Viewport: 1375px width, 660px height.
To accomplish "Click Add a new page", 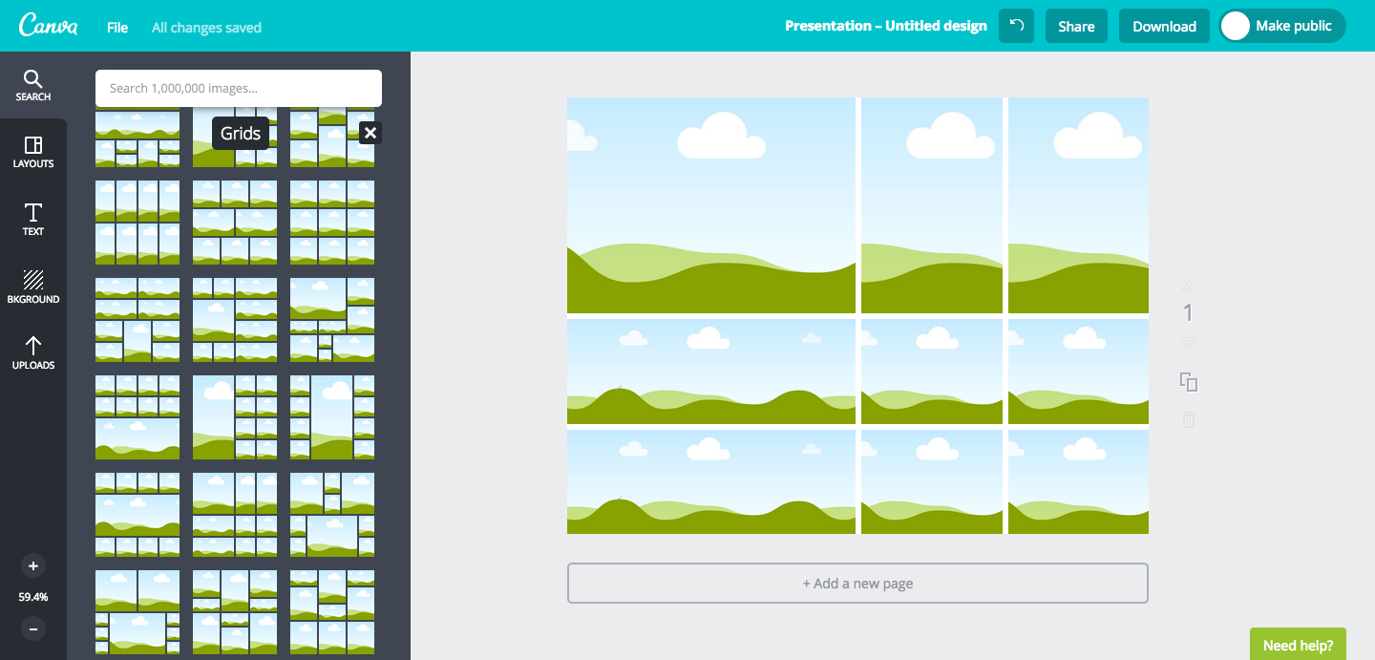I will [x=857, y=584].
